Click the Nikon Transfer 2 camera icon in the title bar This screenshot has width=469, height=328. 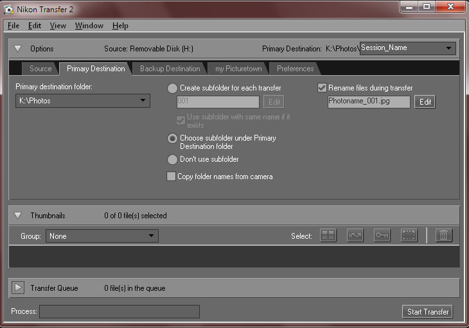pyautogui.click(x=8, y=10)
